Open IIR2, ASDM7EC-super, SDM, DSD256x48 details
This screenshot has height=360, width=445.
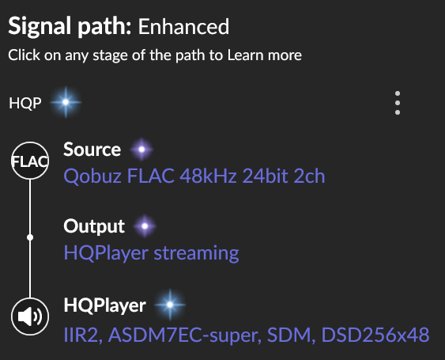(x=247, y=335)
